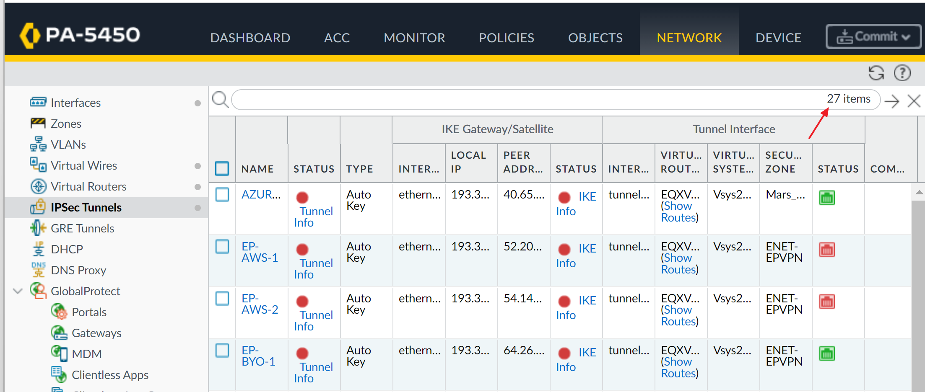This screenshot has width=925, height=392.
Task: Collapse the GlobalProtect tree section
Action: 18,291
